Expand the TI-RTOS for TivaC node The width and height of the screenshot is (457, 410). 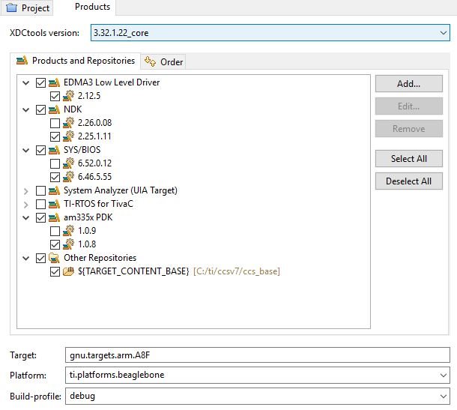pyautogui.click(x=26, y=205)
